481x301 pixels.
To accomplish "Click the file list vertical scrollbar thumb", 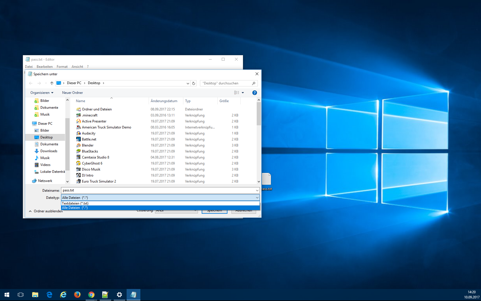I will (259, 114).
